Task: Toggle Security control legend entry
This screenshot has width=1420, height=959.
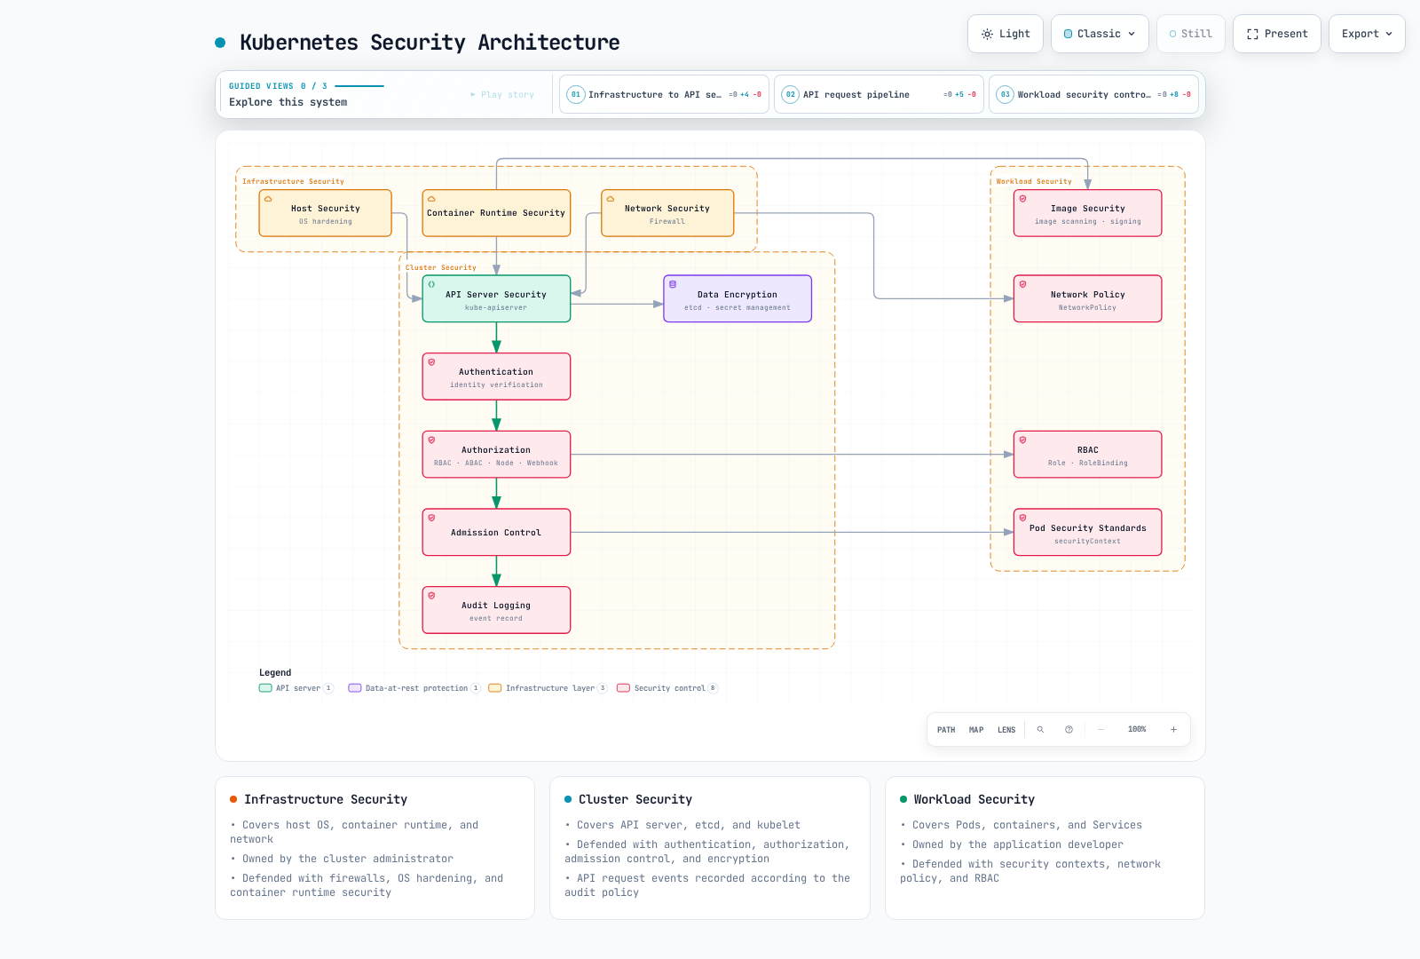Action: [x=667, y=688]
